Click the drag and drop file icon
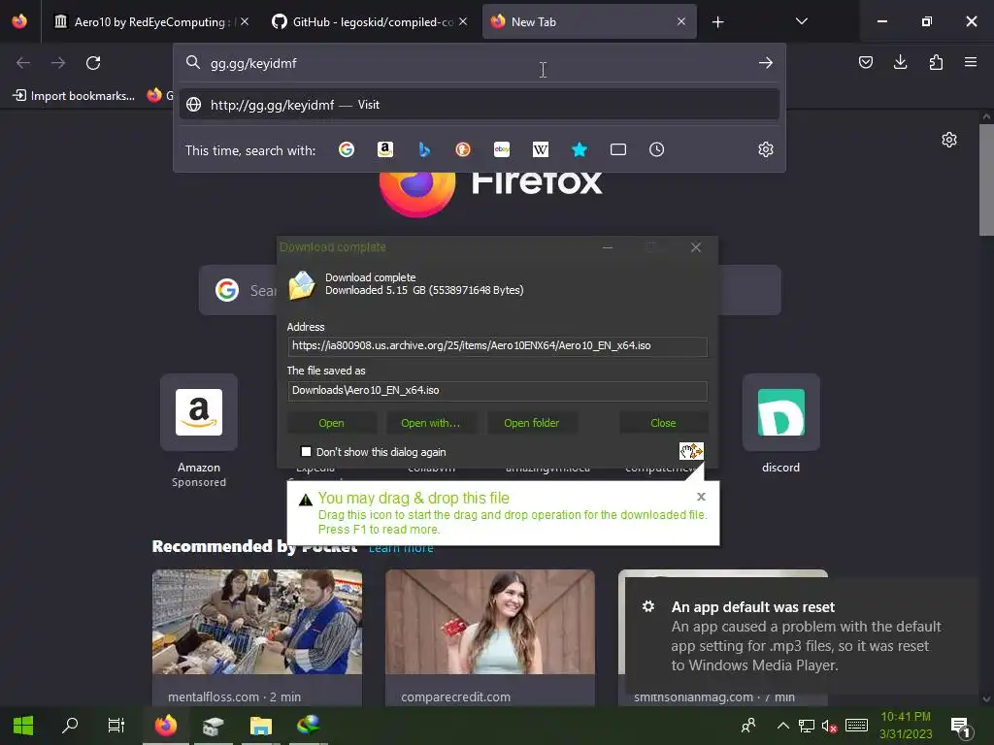The height and width of the screenshot is (745, 994). point(691,451)
